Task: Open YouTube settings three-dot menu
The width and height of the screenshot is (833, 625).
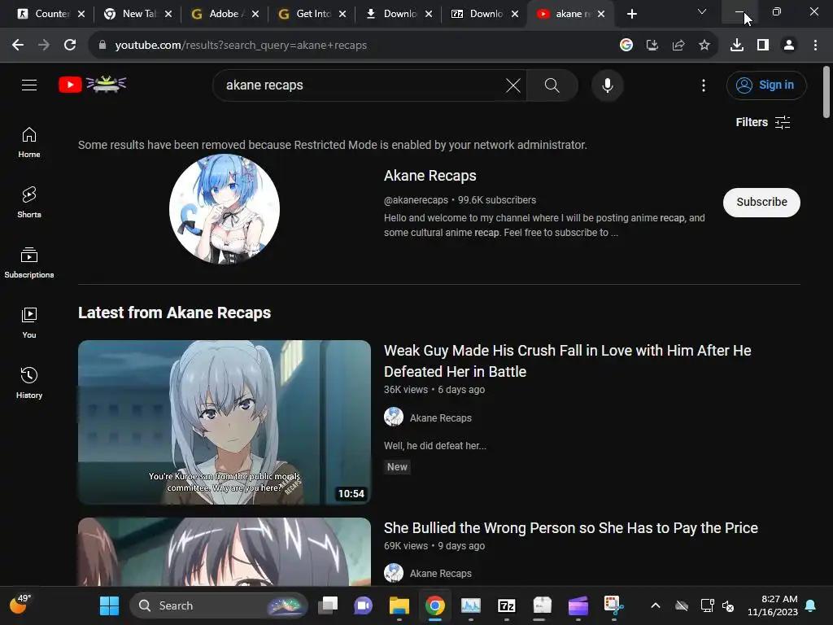Action: click(704, 85)
